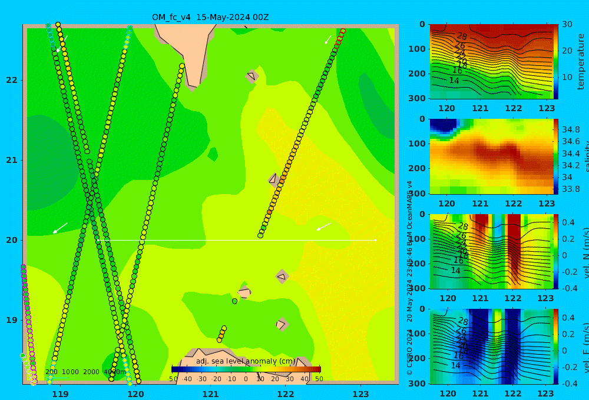Click the 14 contour label in temperature panel

coord(454,81)
